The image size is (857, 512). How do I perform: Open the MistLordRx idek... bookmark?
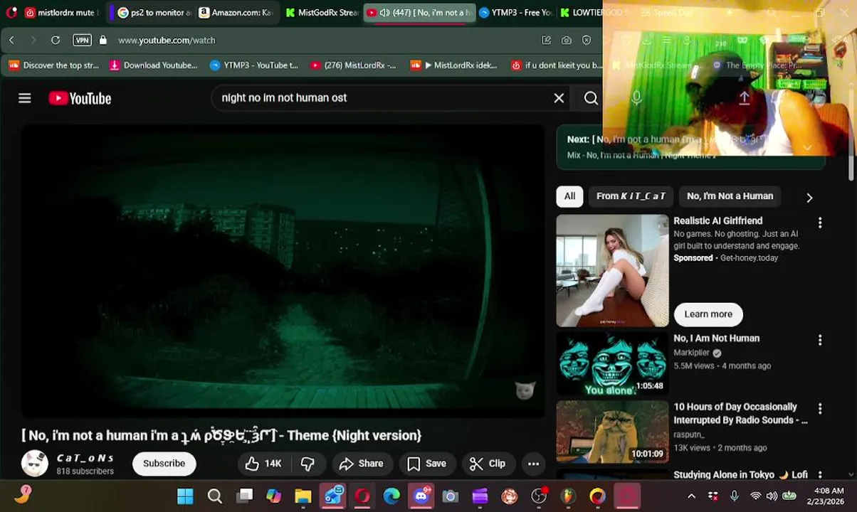454,65
